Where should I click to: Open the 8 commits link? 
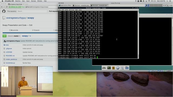pos(14,30)
